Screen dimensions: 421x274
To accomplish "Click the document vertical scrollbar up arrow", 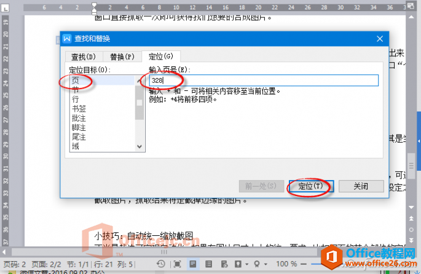I will (411, 17).
